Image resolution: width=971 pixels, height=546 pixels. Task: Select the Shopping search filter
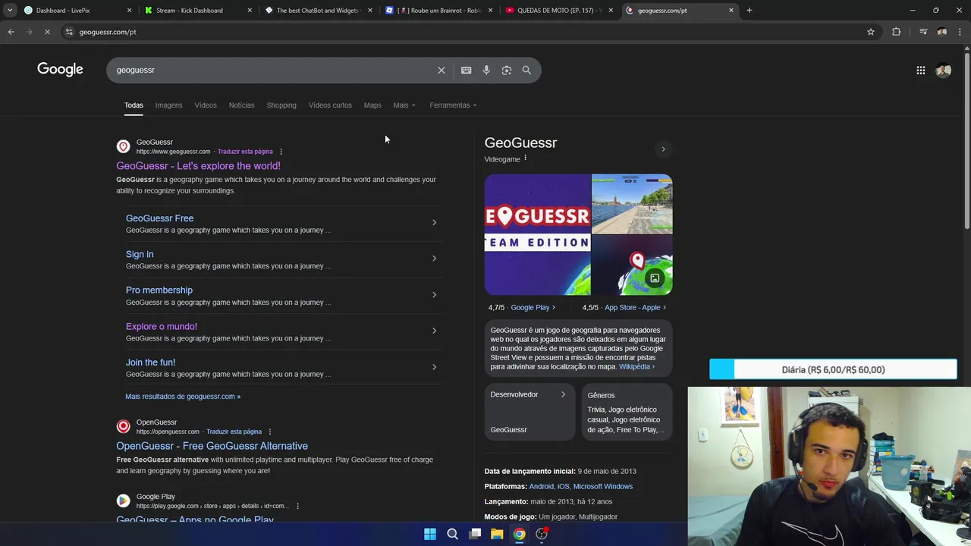281,105
